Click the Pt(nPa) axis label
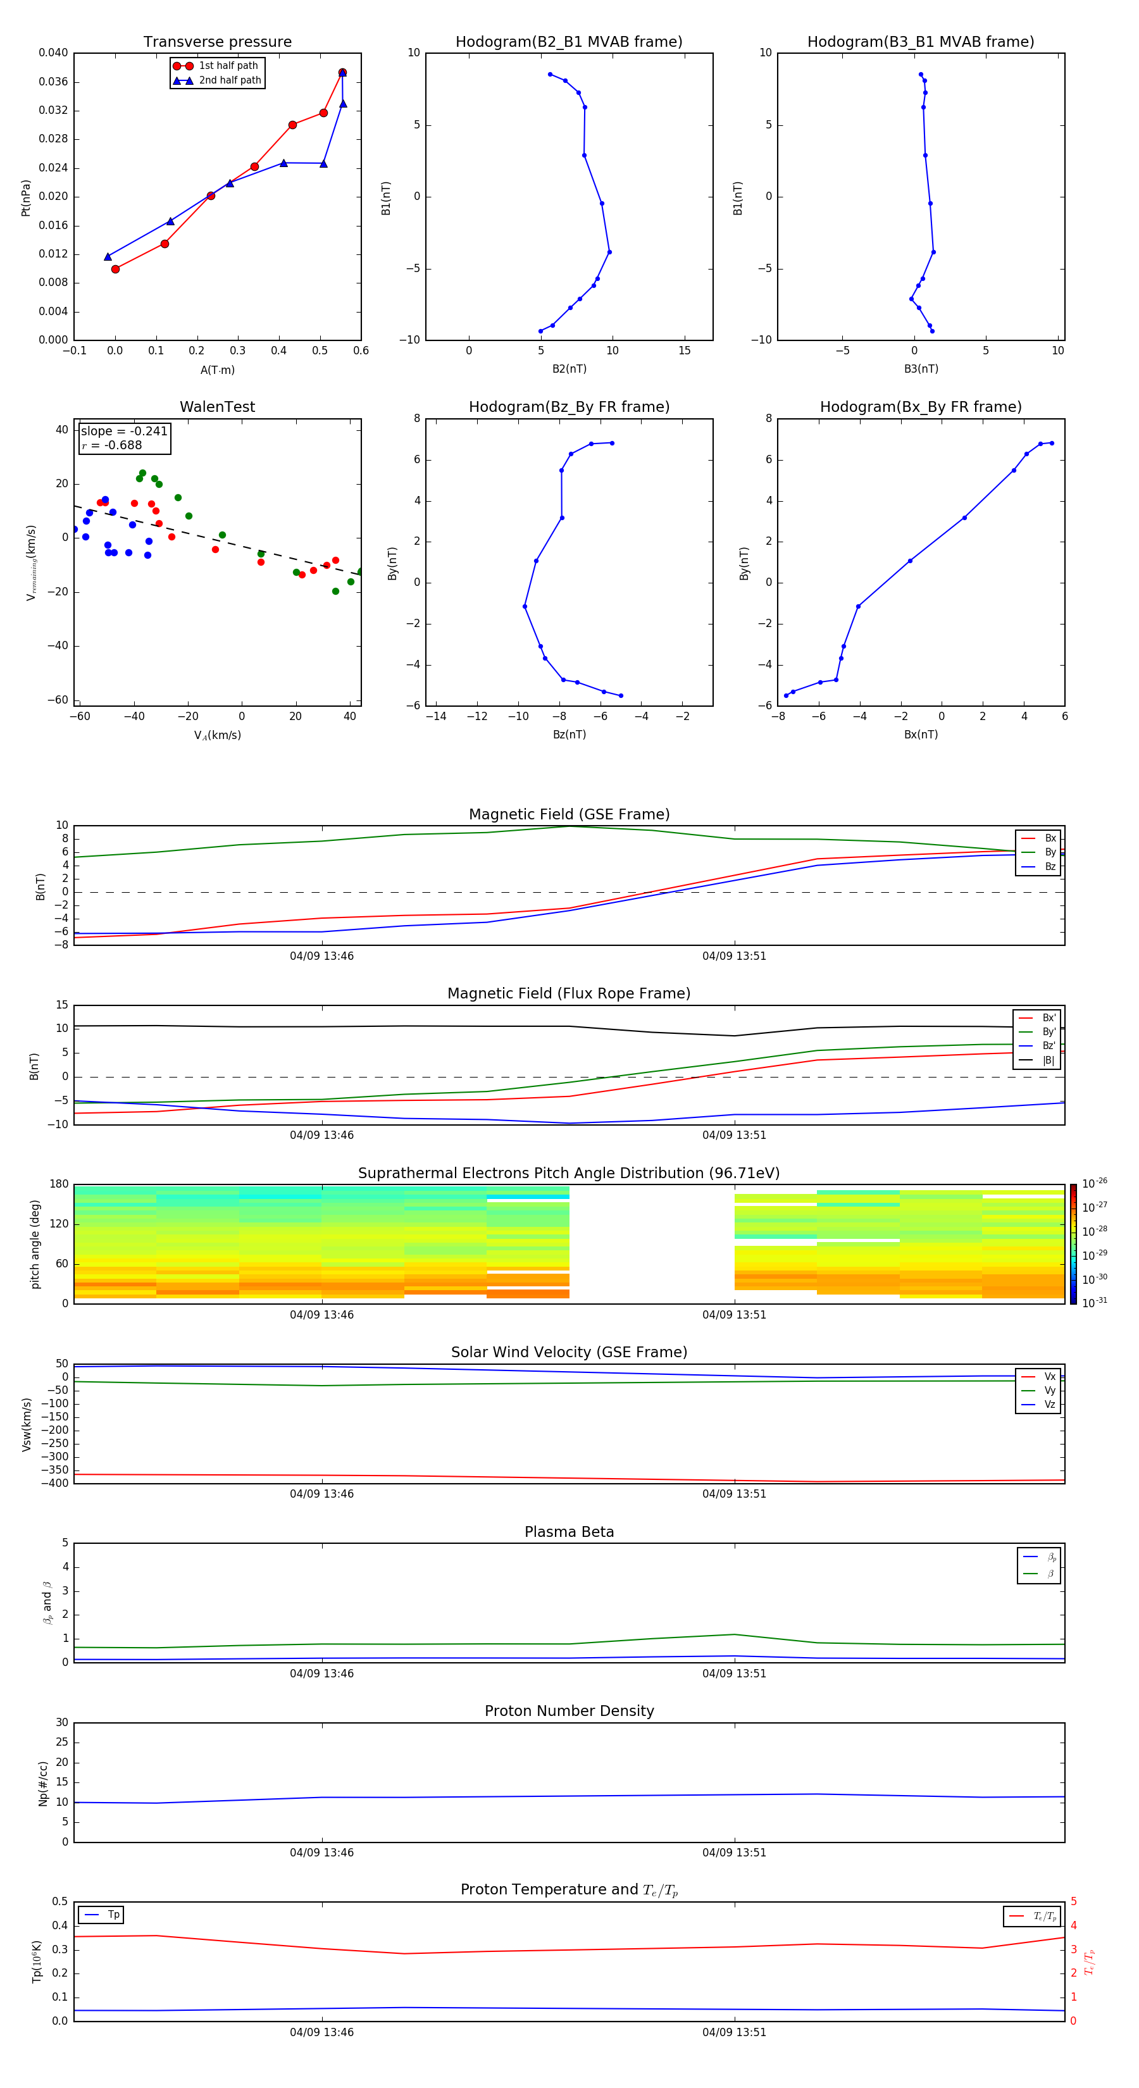 (25, 197)
